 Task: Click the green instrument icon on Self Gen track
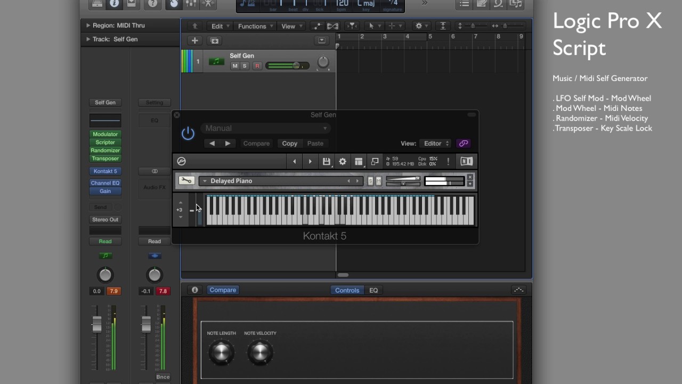click(x=216, y=61)
